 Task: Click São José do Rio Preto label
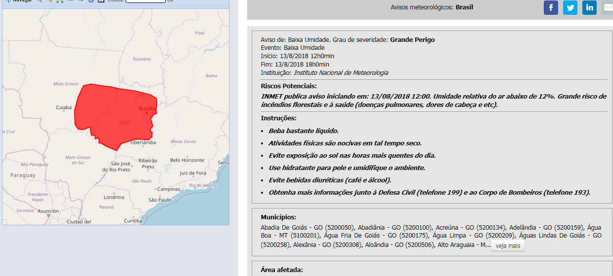tap(116, 167)
